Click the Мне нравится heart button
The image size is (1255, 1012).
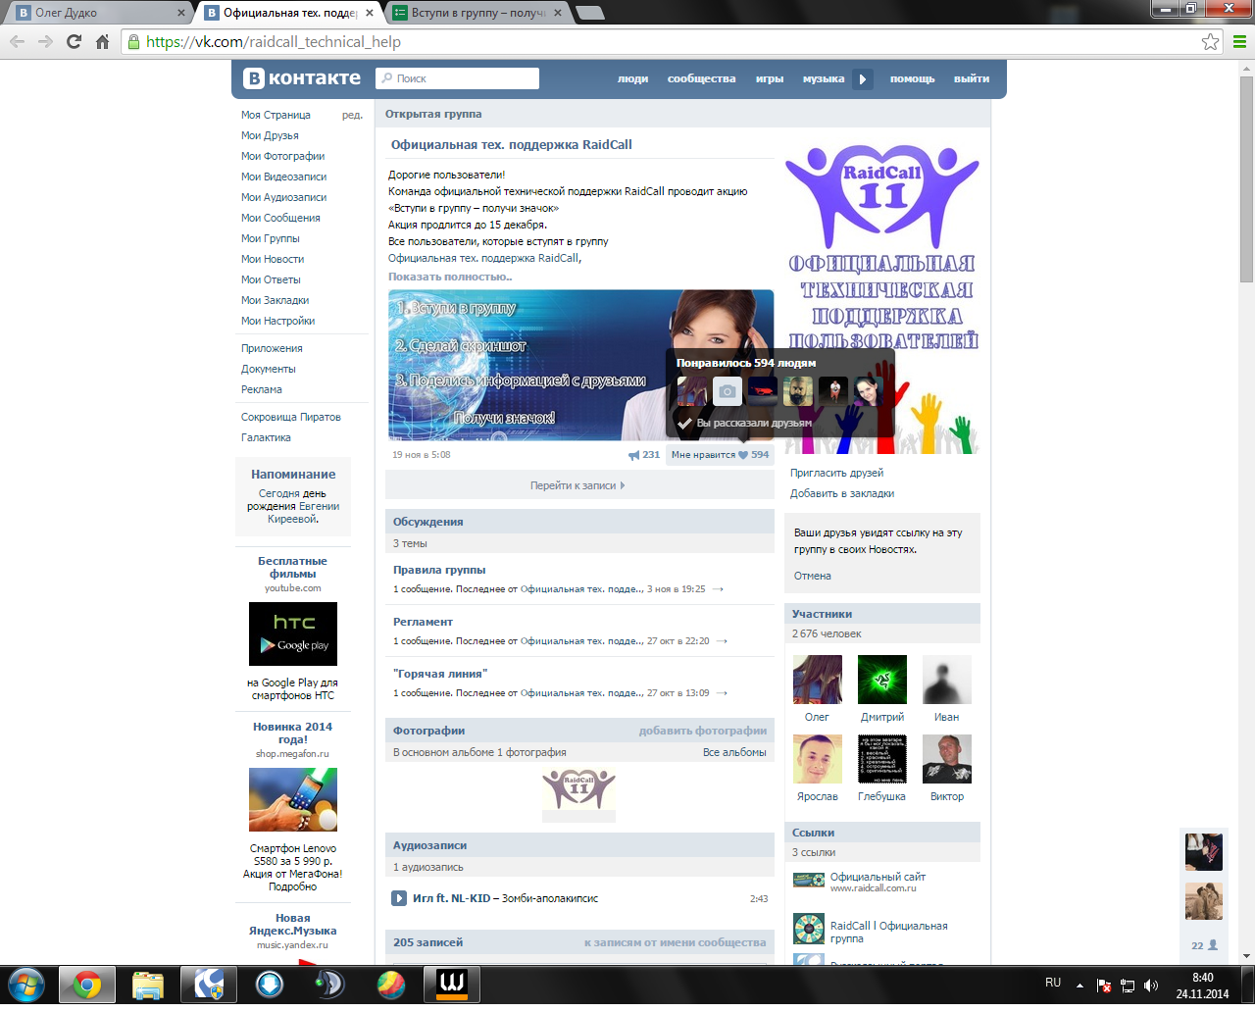(x=720, y=455)
